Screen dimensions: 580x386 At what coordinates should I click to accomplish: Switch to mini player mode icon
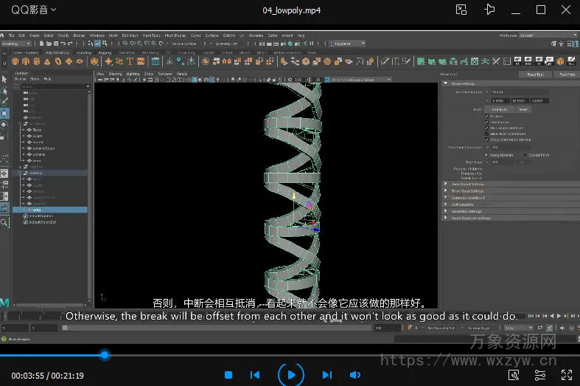(x=461, y=10)
